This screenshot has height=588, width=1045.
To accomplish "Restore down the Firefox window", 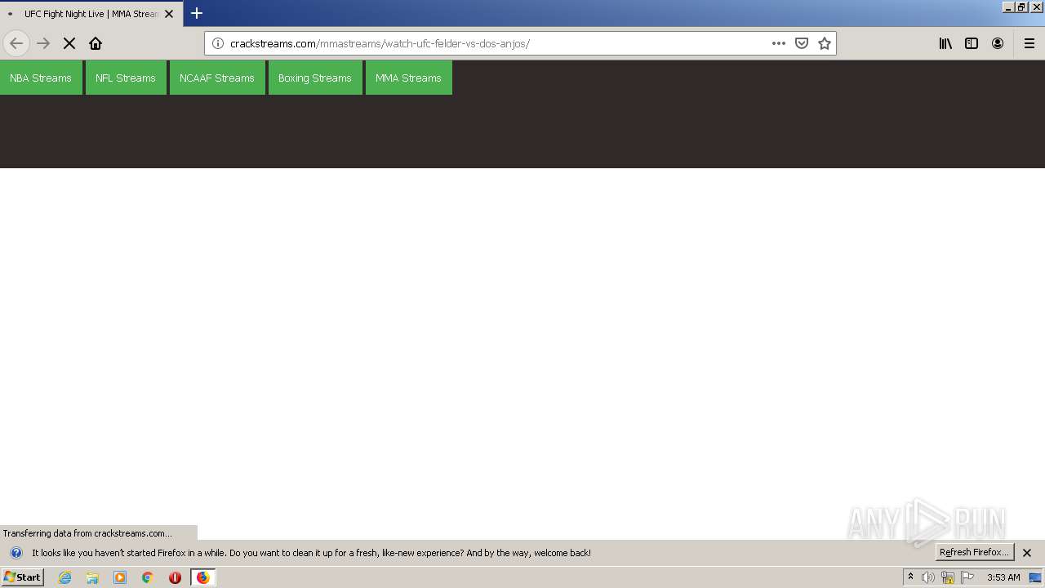I will click(x=1021, y=7).
